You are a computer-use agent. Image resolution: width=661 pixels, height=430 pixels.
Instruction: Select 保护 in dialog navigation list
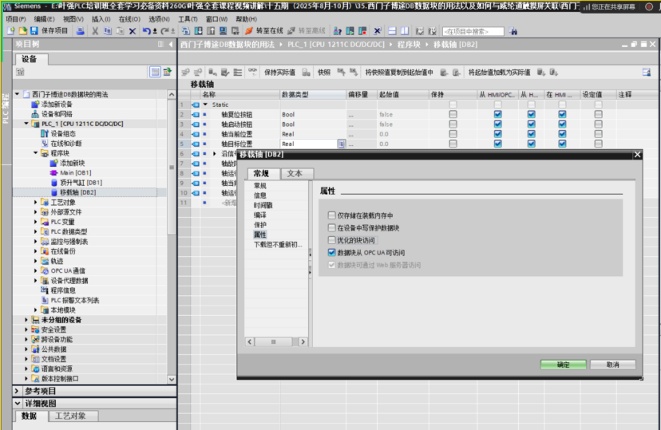(260, 225)
